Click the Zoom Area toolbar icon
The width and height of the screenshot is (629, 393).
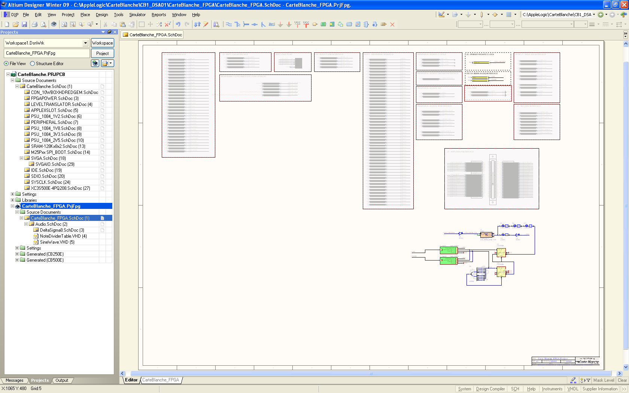73,24
